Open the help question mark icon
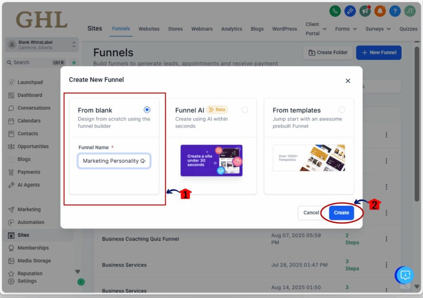This screenshot has width=423, height=298. (394, 11)
